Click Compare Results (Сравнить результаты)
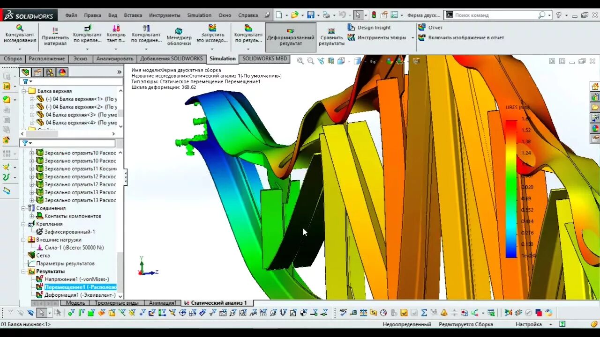The image size is (600, 337). (331, 37)
